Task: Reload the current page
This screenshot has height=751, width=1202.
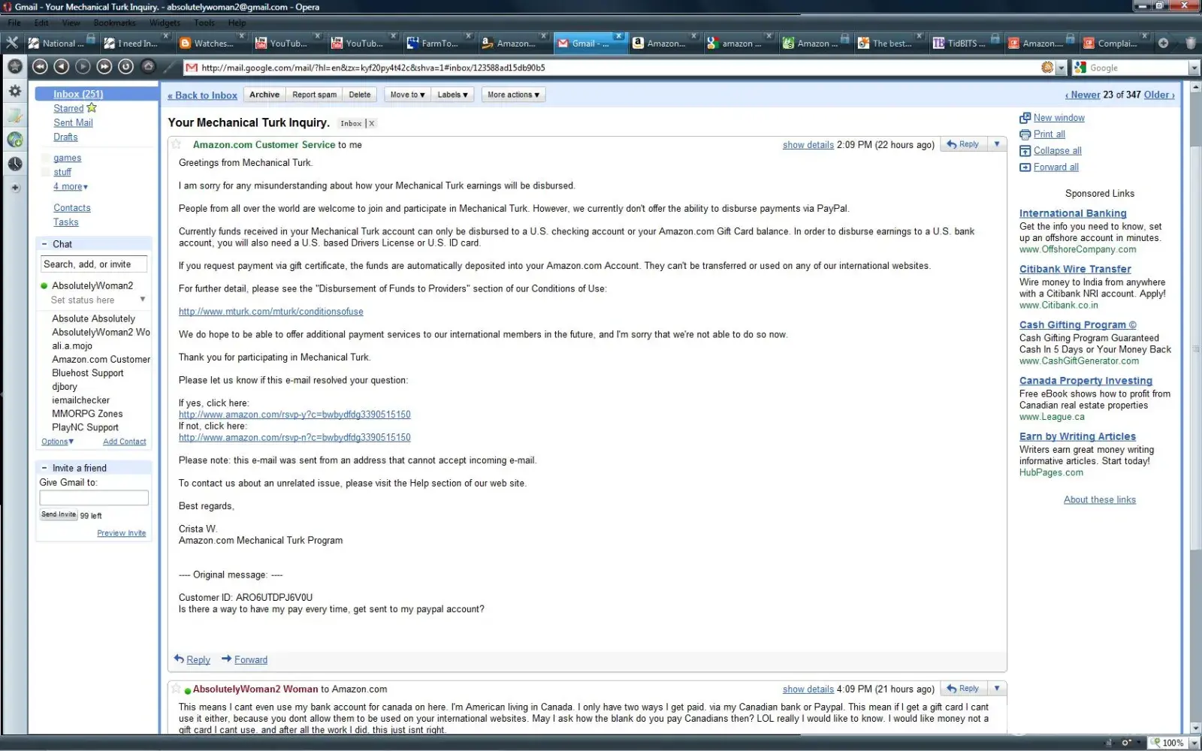Action: pyautogui.click(x=126, y=67)
